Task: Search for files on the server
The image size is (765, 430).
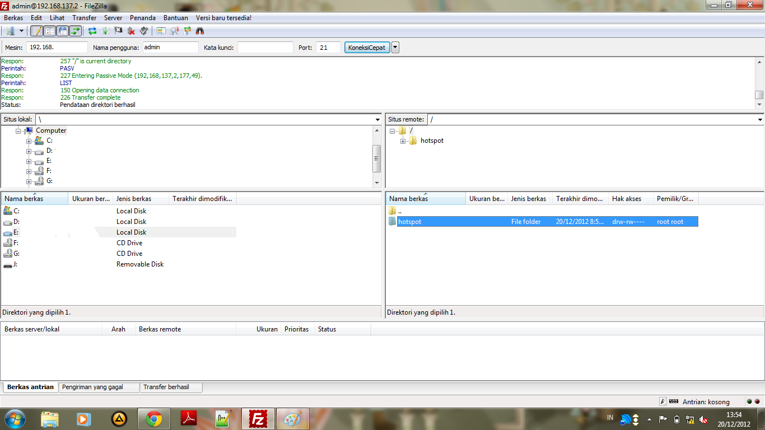Action: tap(199, 31)
